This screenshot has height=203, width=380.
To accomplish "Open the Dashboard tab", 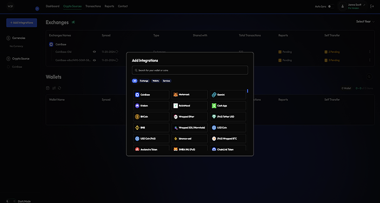I will 52,6.
